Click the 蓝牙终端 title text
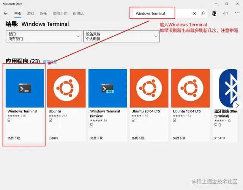Screen dimensions: 243x190 [x=226, y=114]
